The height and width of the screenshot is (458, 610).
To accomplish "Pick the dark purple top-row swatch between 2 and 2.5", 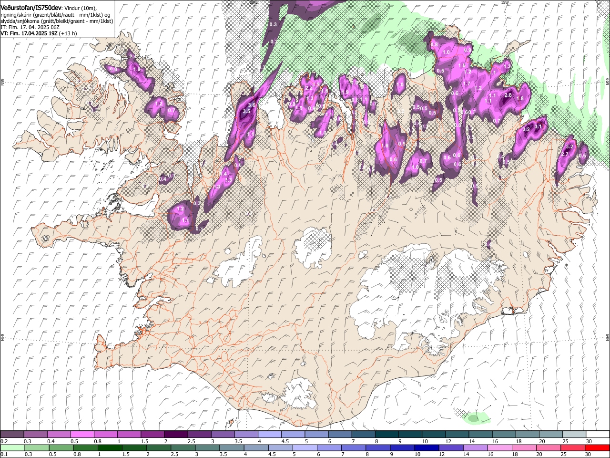I will pyautogui.click(x=176, y=435).
